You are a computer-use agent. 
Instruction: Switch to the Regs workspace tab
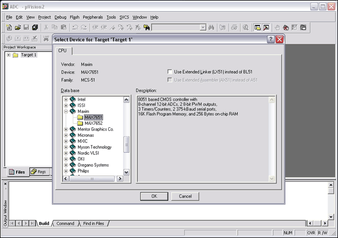(38, 171)
